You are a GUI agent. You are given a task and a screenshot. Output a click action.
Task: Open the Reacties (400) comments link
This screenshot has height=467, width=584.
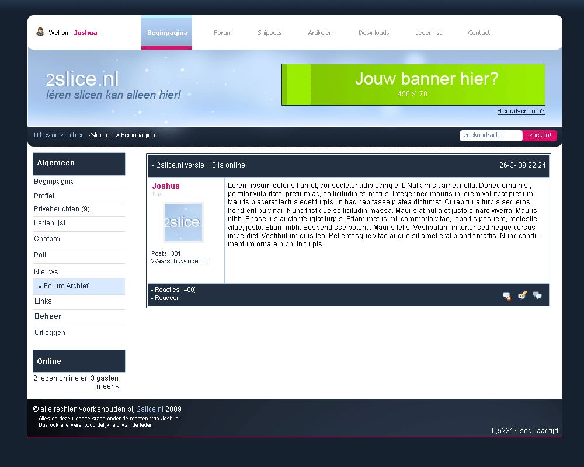coord(175,290)
